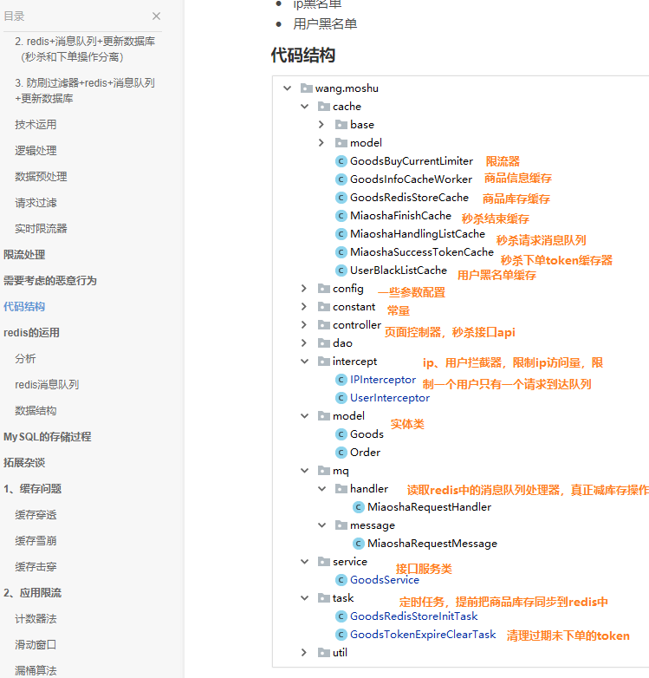Click the class icon beside MiaoshaRequestHandler
649x678 pixels.
[x=359, y=507]
